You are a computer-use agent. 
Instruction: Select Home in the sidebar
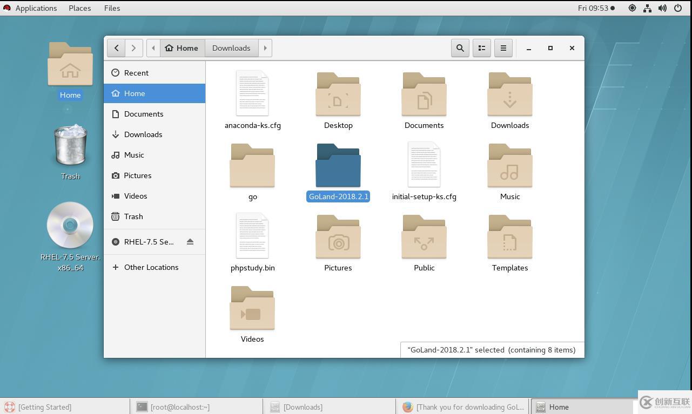point(154,93)
